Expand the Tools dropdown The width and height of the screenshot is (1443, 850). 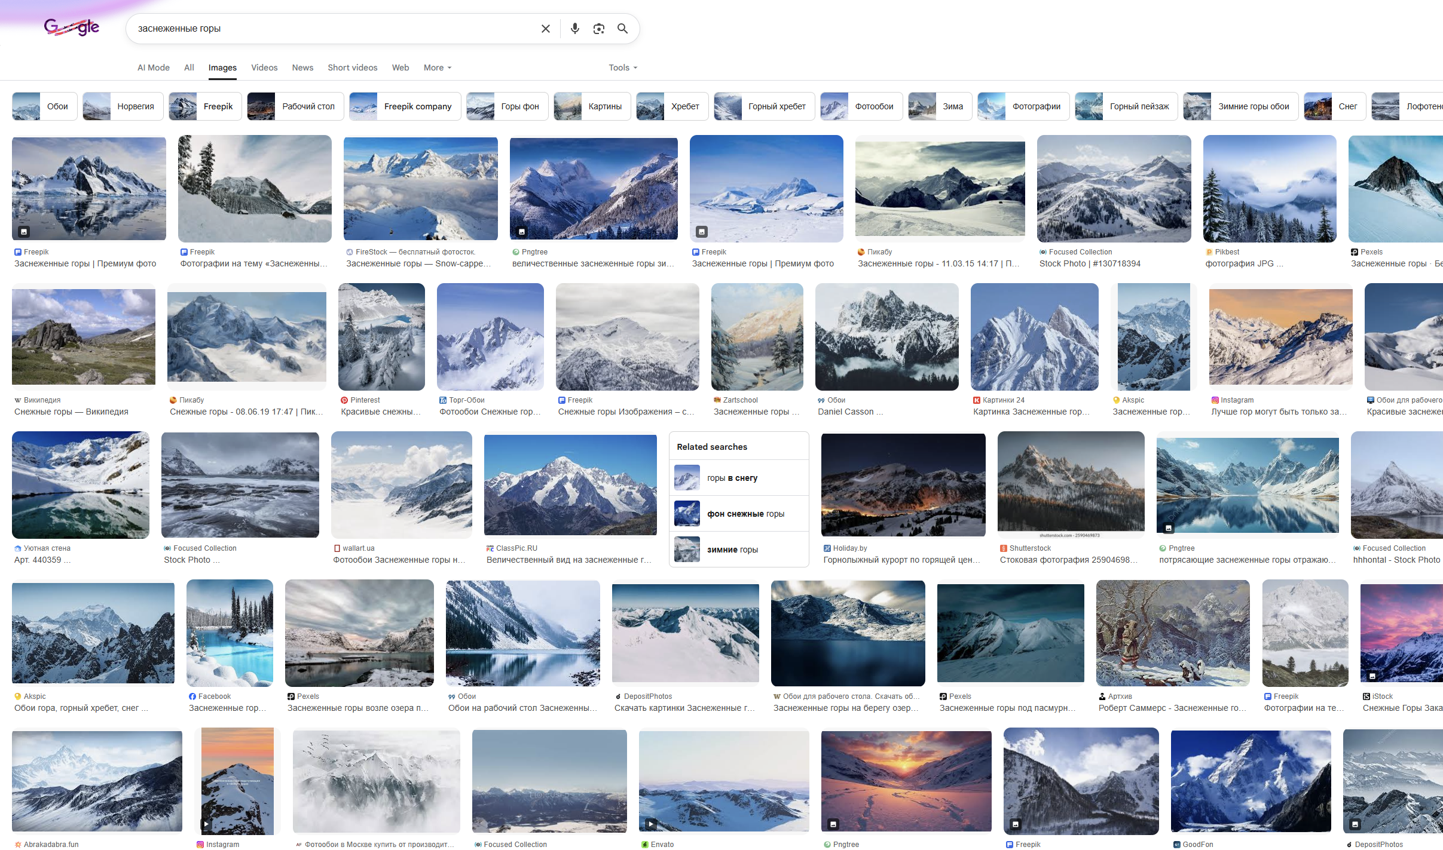pos(622,67)
